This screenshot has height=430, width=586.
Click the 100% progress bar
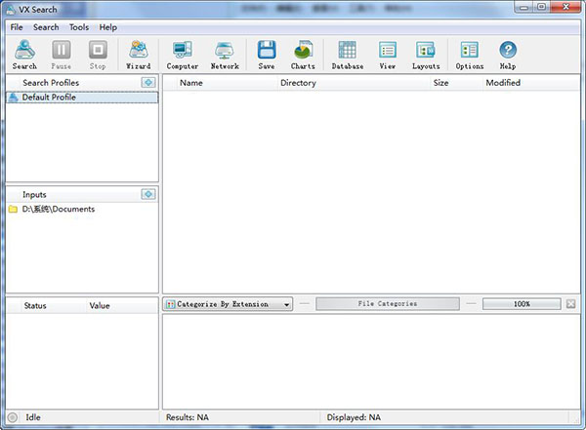click(x=522, y=304)
